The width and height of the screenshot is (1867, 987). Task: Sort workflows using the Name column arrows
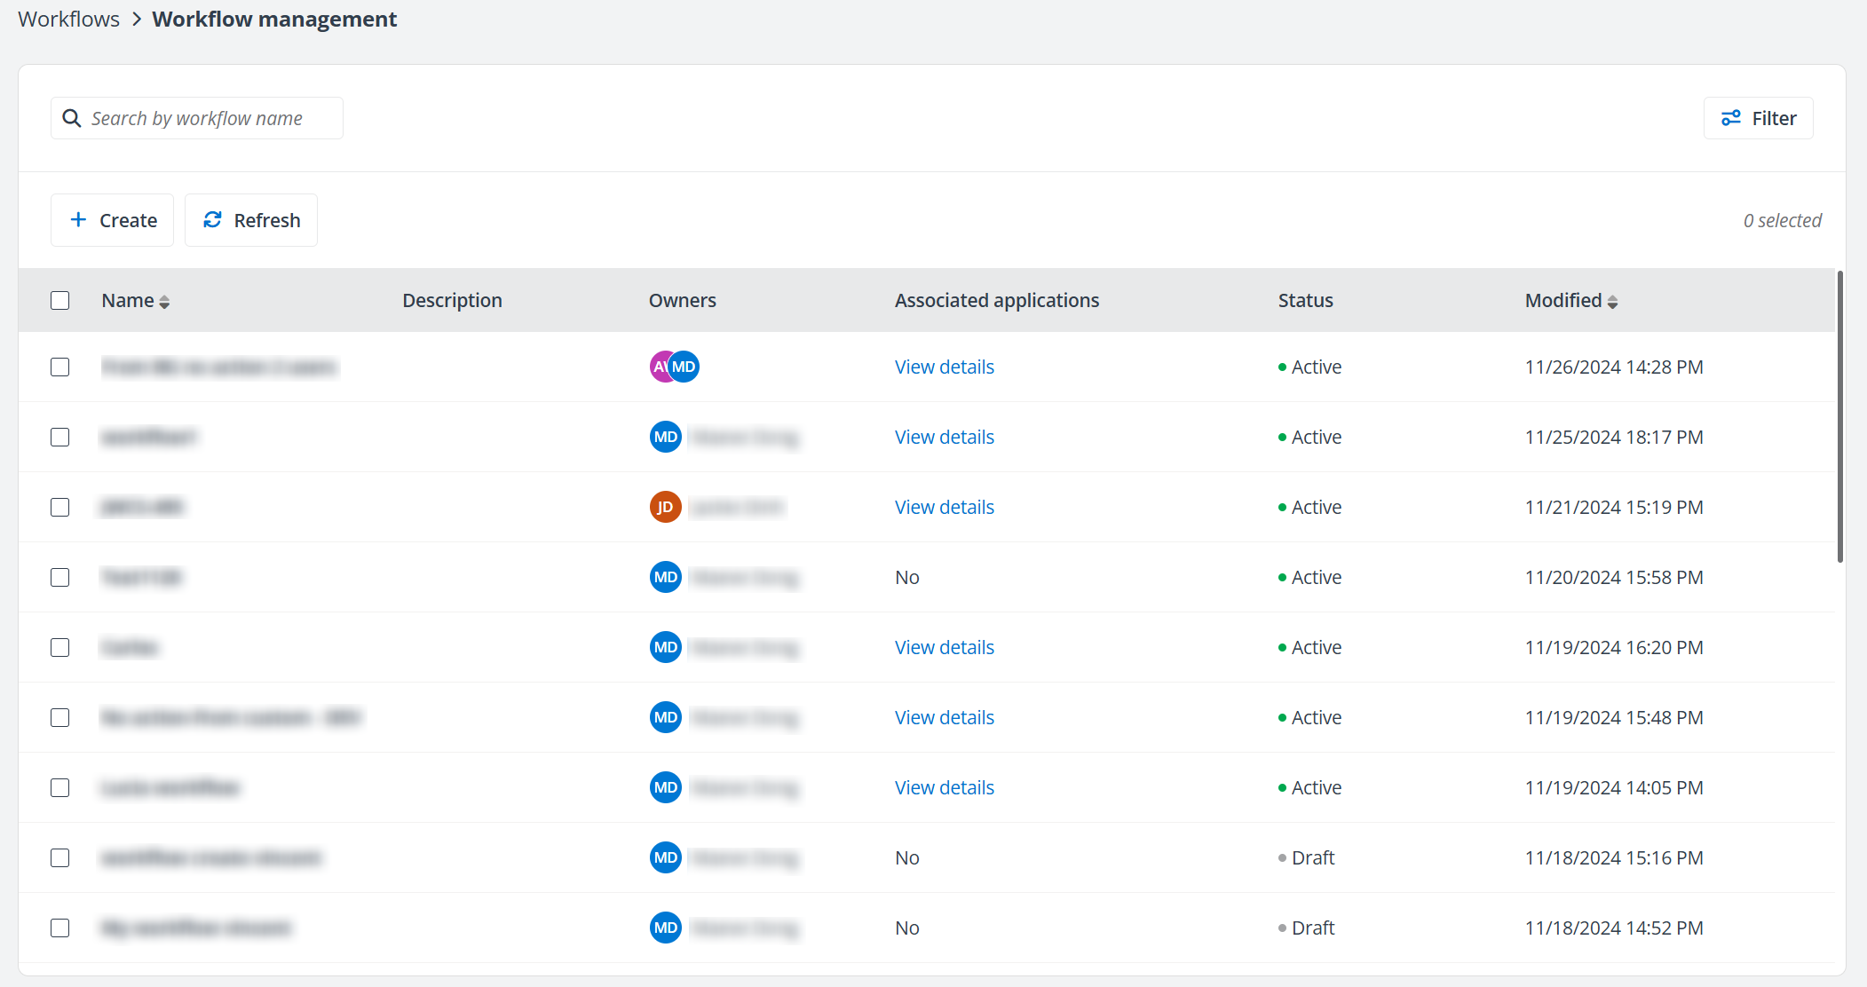click(165, 300)
